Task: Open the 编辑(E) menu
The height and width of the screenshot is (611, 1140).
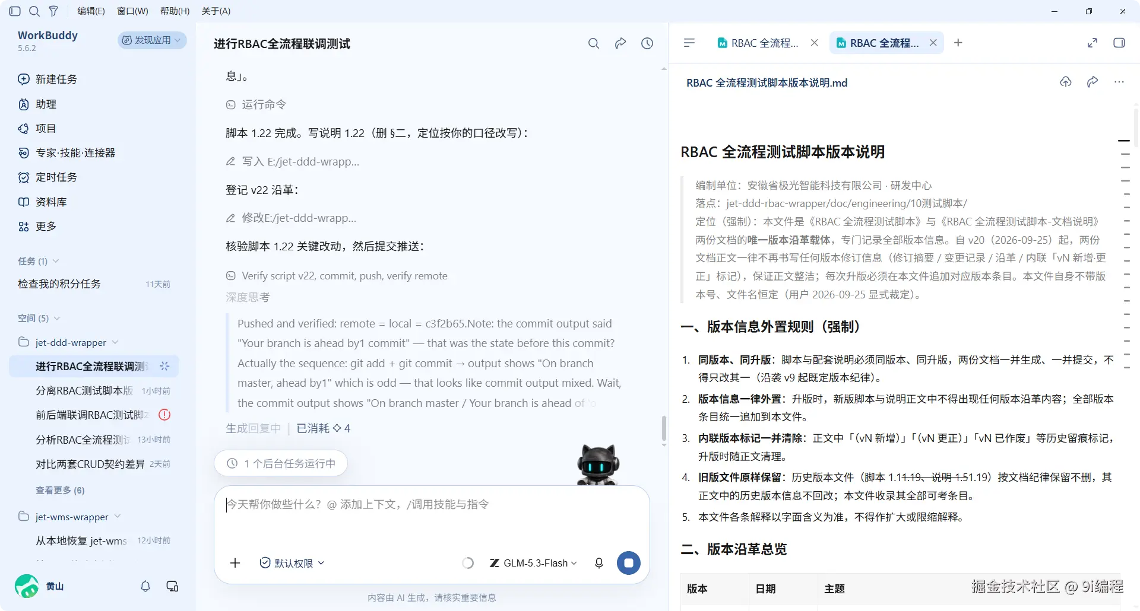Action: pyautogui.click(x=91, y=11)
